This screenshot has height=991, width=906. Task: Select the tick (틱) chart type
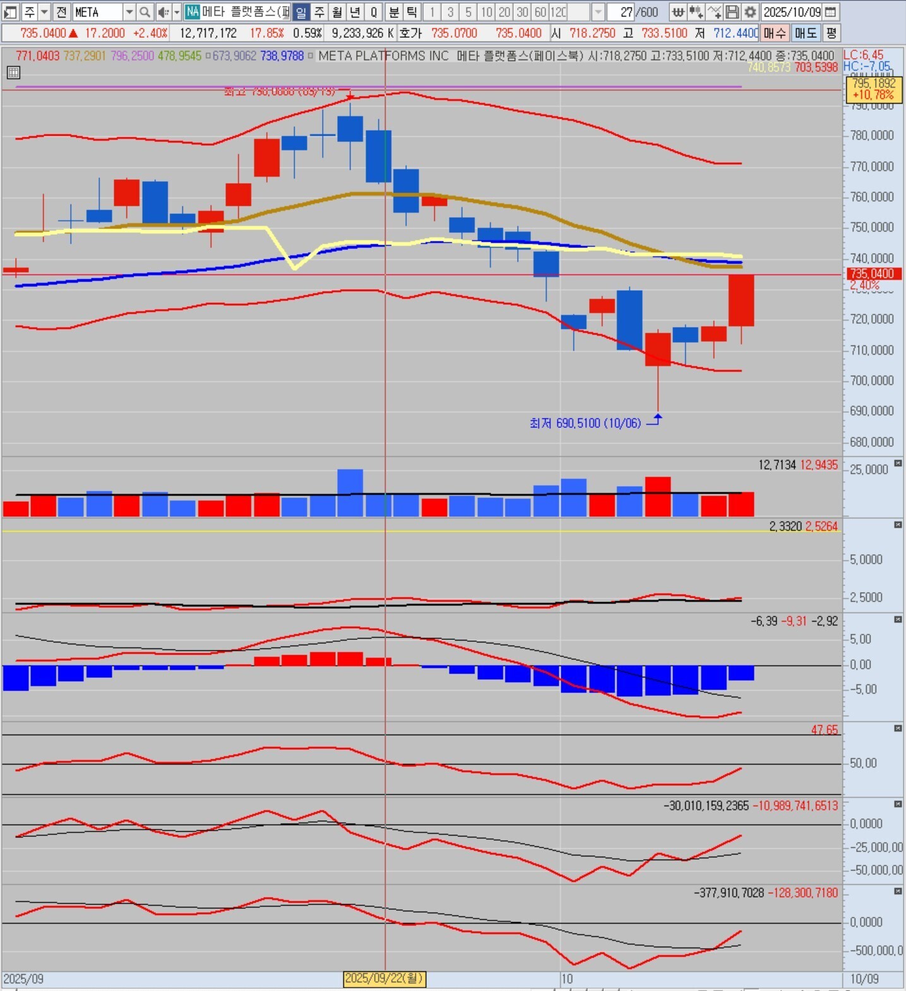(412, 12)
